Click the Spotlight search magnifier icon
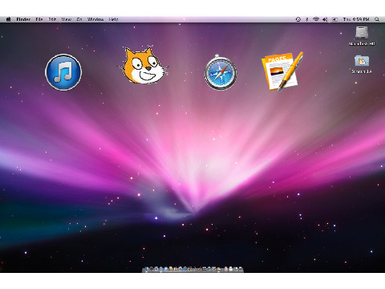385x289 pixels. (x=377, y=19)
